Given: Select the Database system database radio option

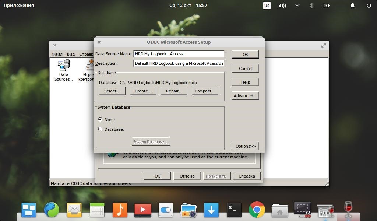Looking at the screenshot, I should [100, 129].
